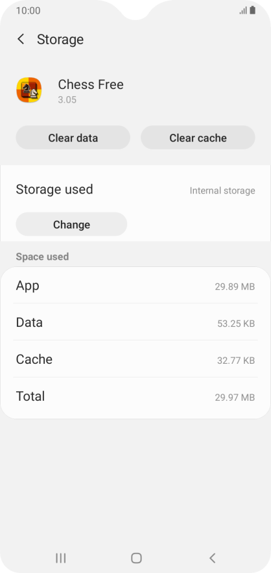Tap the version number 3.05
The image size is (271, 573).
pyautogui.click(x=67, y=100)
